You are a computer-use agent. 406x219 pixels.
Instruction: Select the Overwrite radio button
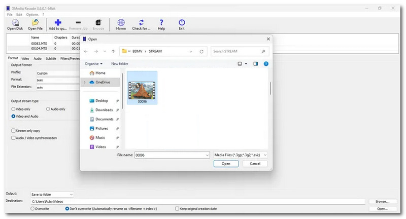pyautogui.click(x=32, y=209)
